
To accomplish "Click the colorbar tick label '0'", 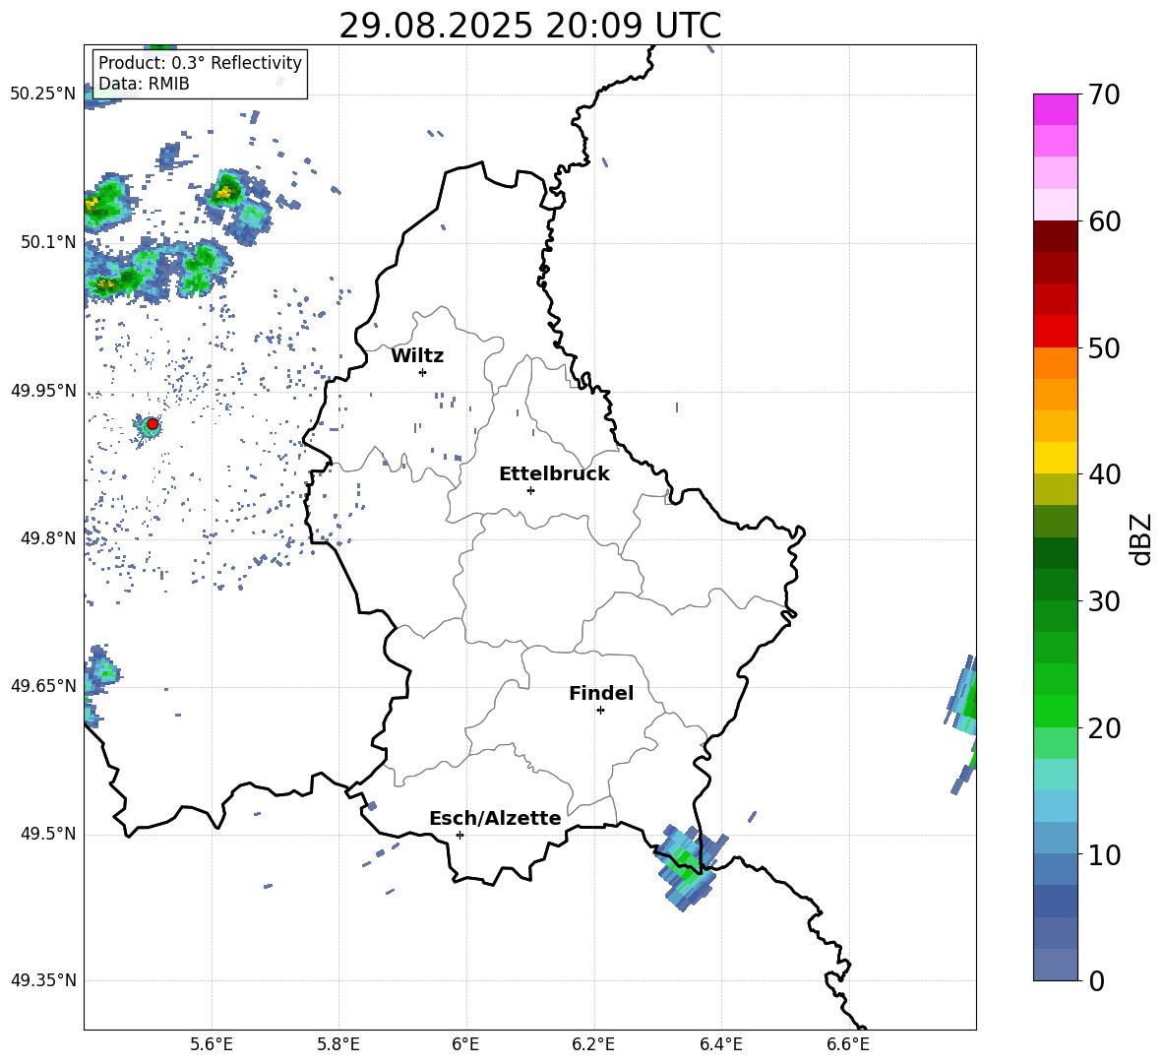I will point(1096,980).
